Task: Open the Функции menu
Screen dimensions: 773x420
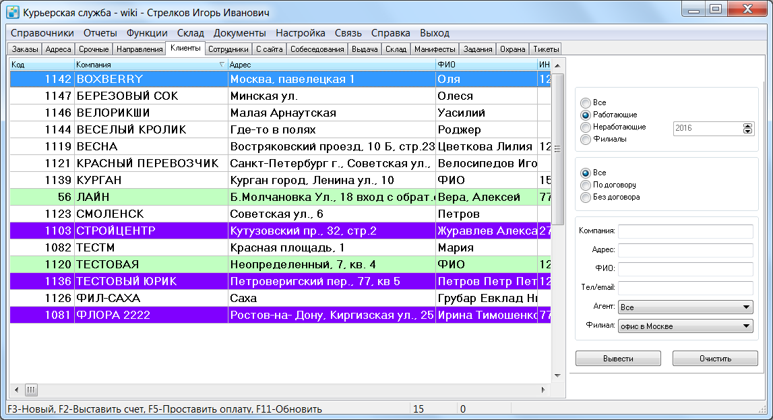Action: point(147,33)
